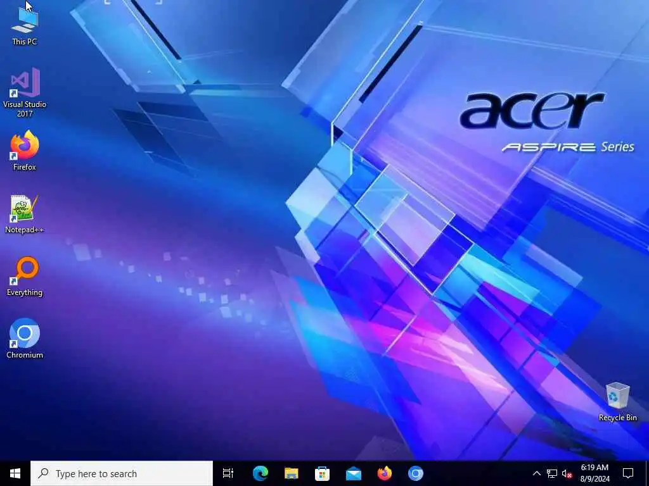Viewport: 649px width, 486px height.
Task: Select the Recycle Bin icon
Action: pyautogui.click(x=617, y=401)
